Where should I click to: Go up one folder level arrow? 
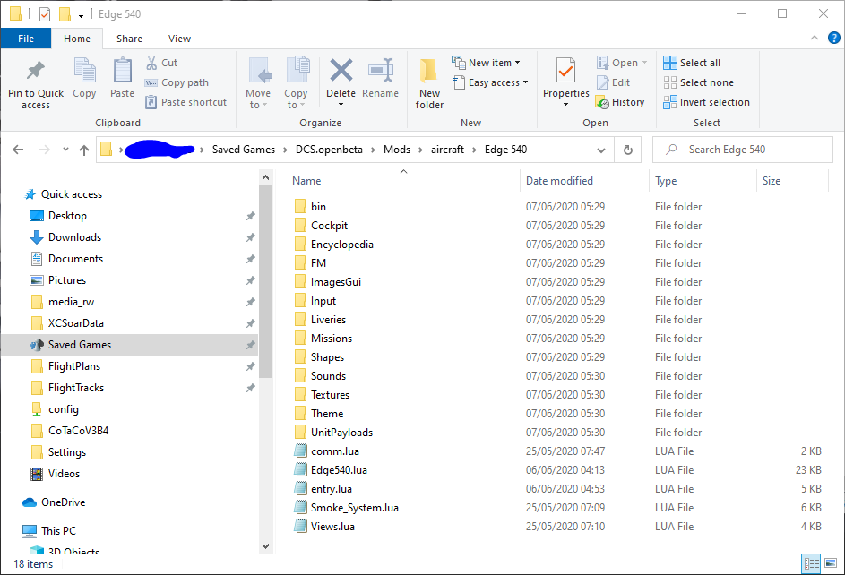coord(84,150)
